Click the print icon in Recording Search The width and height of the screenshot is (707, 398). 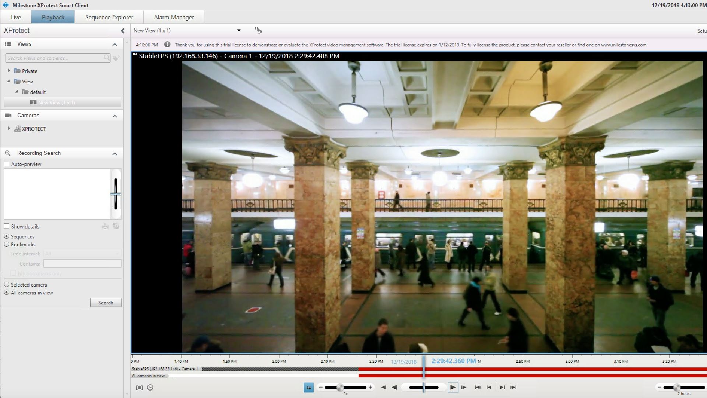point(105,226)
